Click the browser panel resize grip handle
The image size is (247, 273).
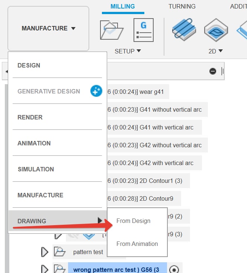click(222, 71)
